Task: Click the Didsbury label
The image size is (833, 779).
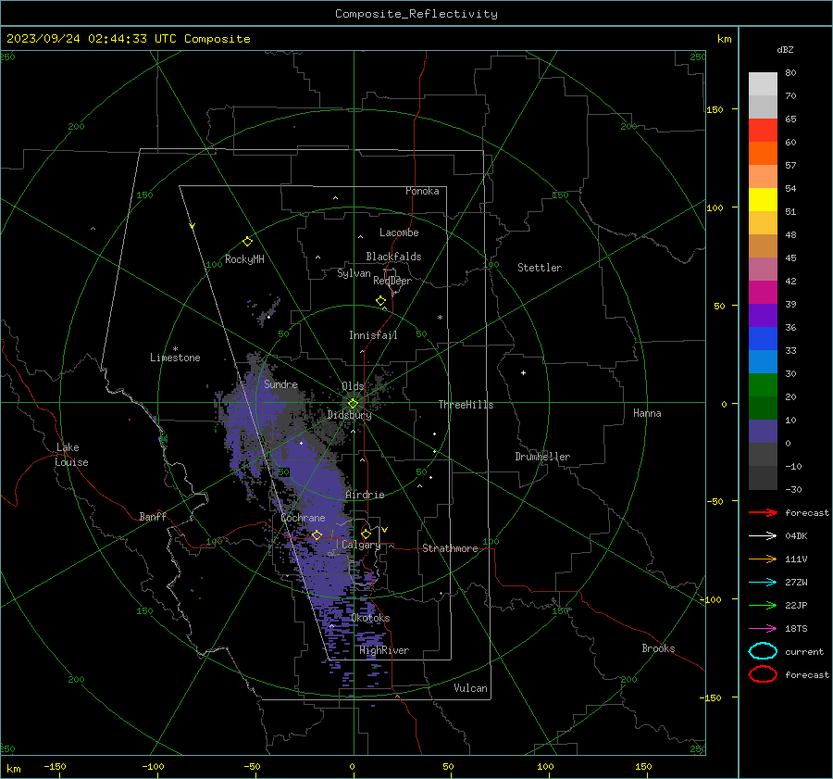Action: tap(349, 415)
